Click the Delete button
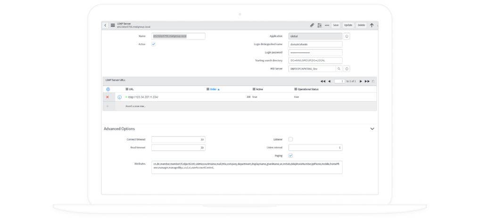480x220 pixels. (x=362, y=25)
